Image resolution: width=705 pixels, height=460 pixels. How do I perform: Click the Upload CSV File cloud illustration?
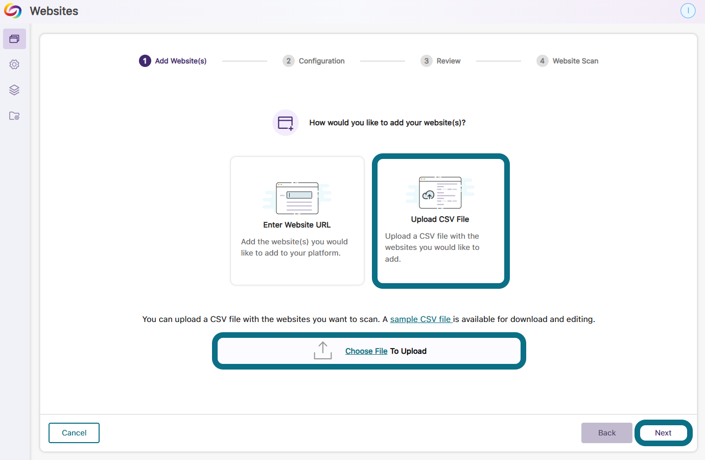click(x=440, y=192)
